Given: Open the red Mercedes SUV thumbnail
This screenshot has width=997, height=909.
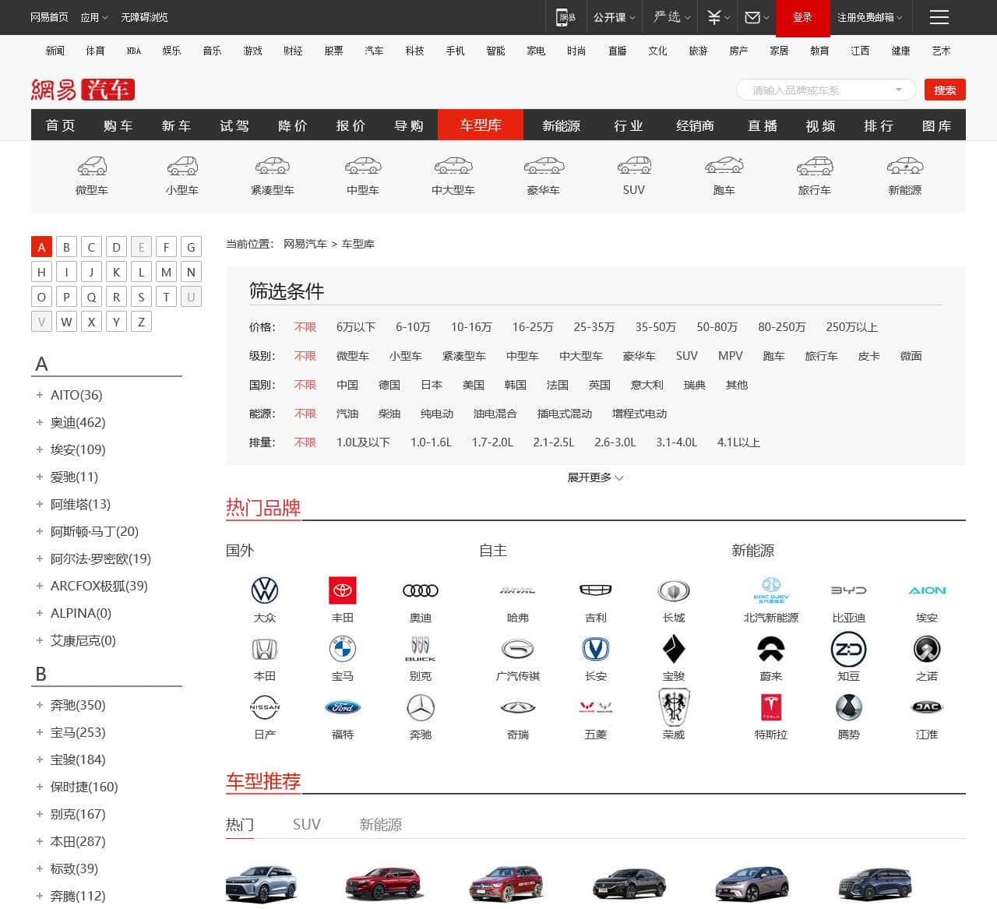Looking at the screenshot, I should tap(506, 883).
